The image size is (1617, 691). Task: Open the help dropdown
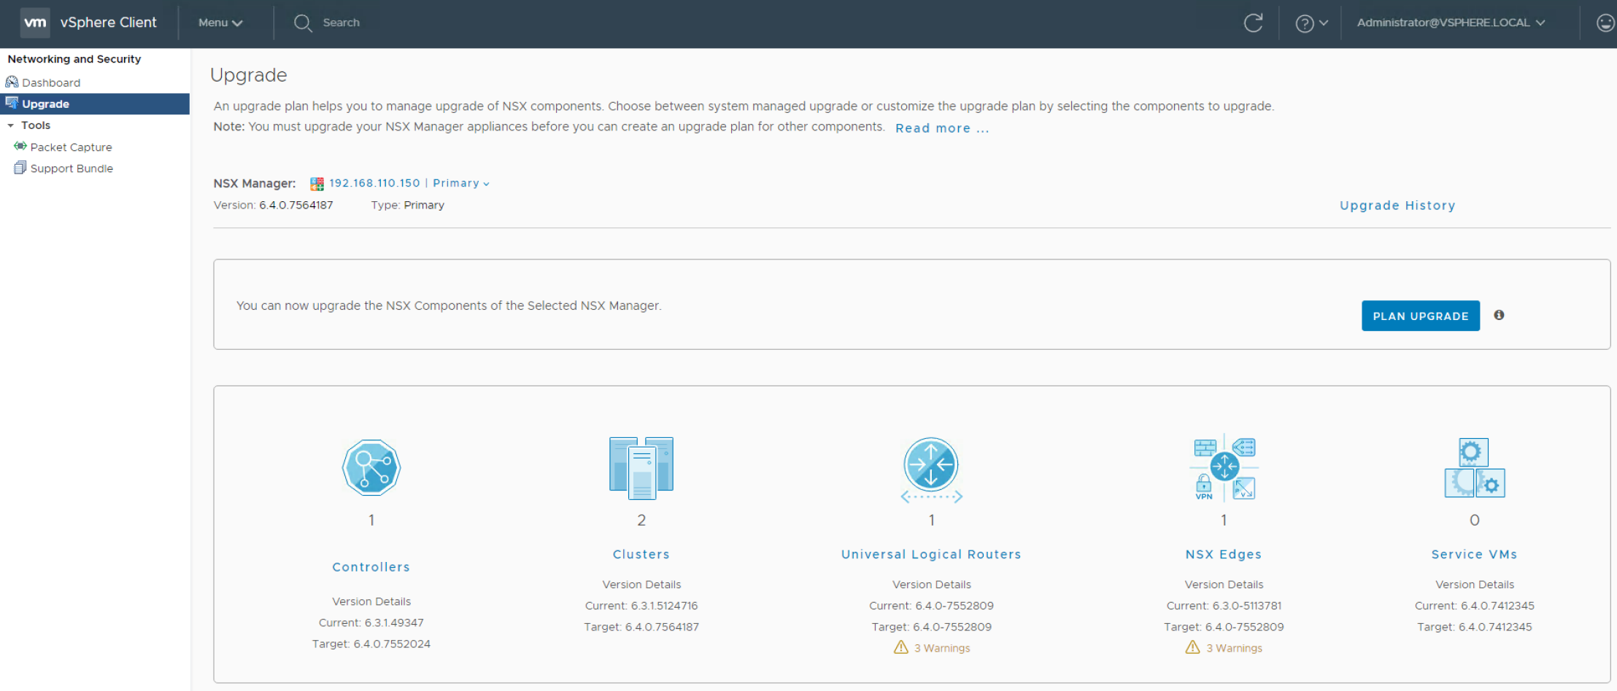1311,23
